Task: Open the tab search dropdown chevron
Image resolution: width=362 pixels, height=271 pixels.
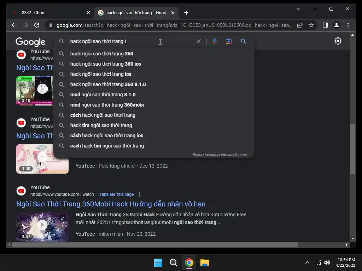Action: (298, 9)
